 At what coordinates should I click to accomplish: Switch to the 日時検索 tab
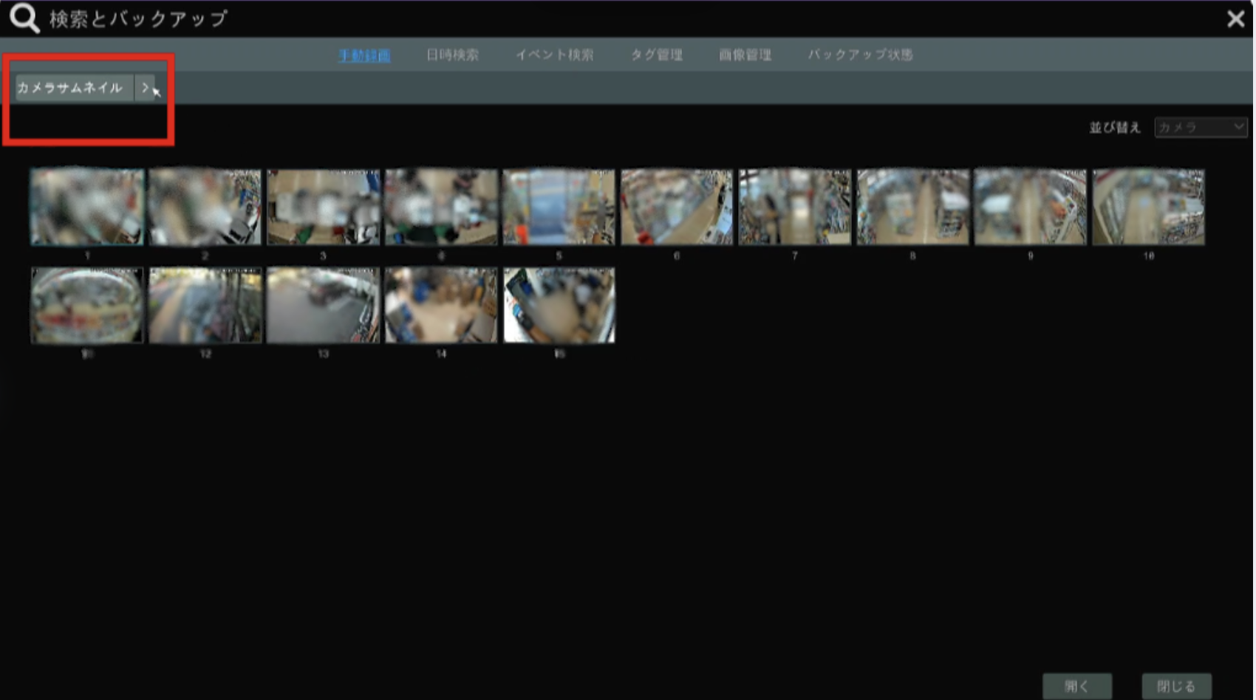pyautogui.click(x=452, y=55)
